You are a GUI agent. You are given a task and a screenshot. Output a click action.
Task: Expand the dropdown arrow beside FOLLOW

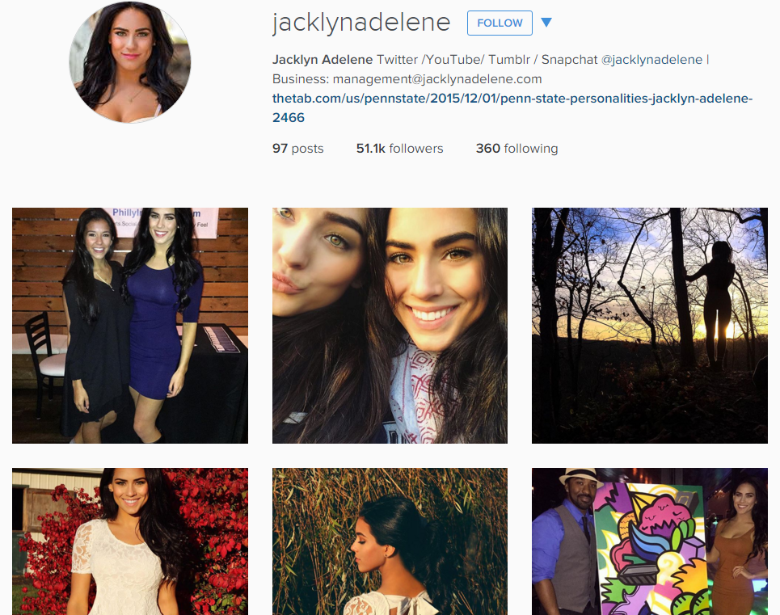546,23
